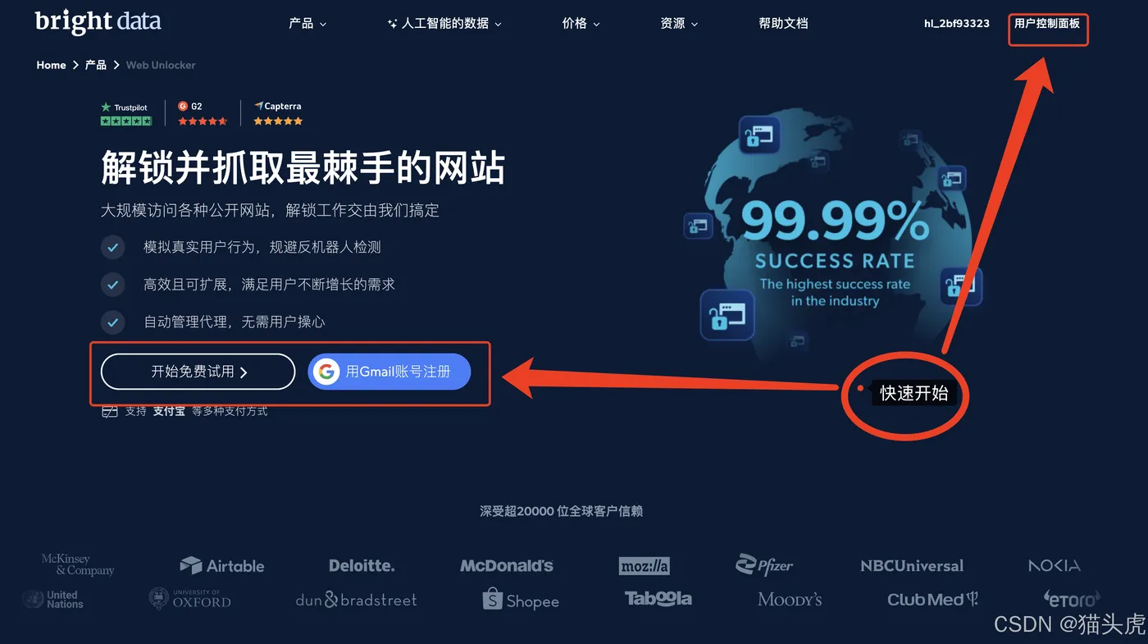Image resolution: width=1148 pixels, height=644 pixels.
Task: Click the checkmark beside 模拟真实用户行为
Action: 112,247
